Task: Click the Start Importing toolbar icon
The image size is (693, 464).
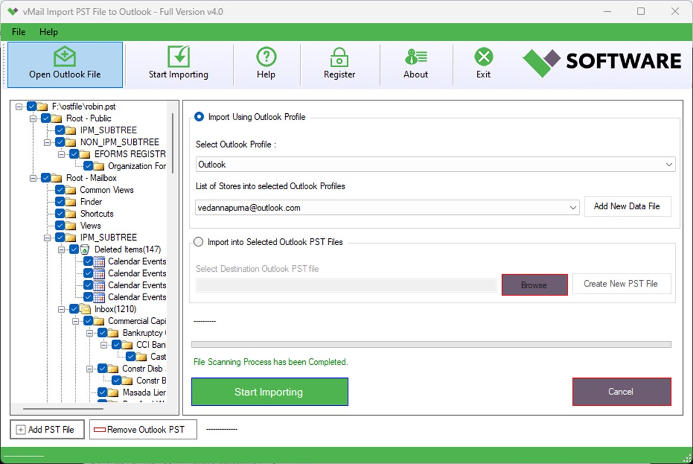Action: [x=179, y=58]
